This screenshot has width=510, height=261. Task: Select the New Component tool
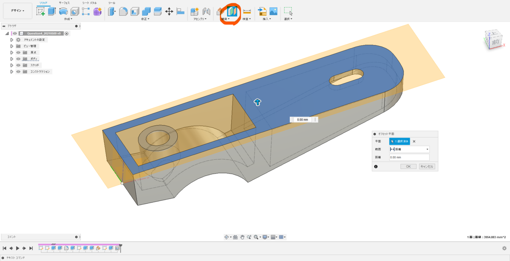(x=195, y=11)
